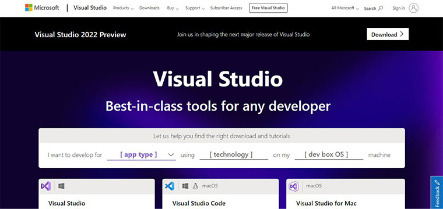Click the Windows icon on Visual Studio card
The image size is (443, 209).
pyautogui.click(x=61, y=186)
